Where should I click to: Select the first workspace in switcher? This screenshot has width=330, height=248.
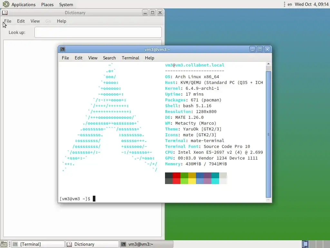pyautogui.click(x=305, y=244)
